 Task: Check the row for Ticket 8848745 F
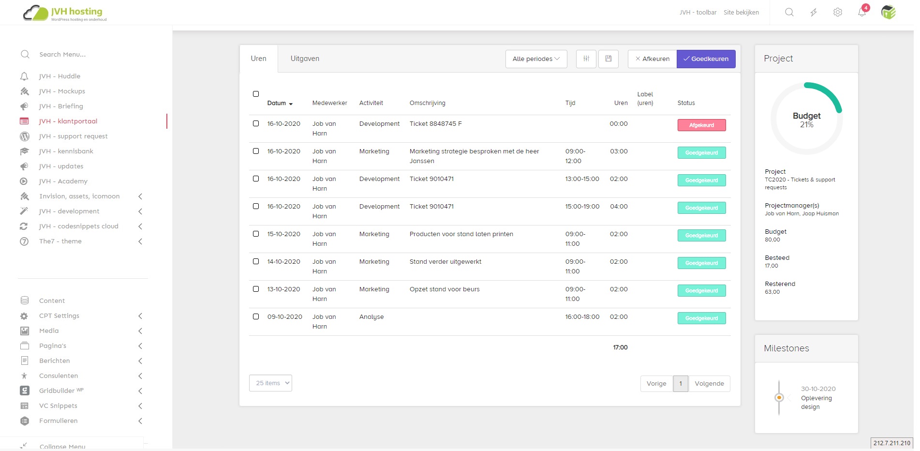click(x=256, y=123)
